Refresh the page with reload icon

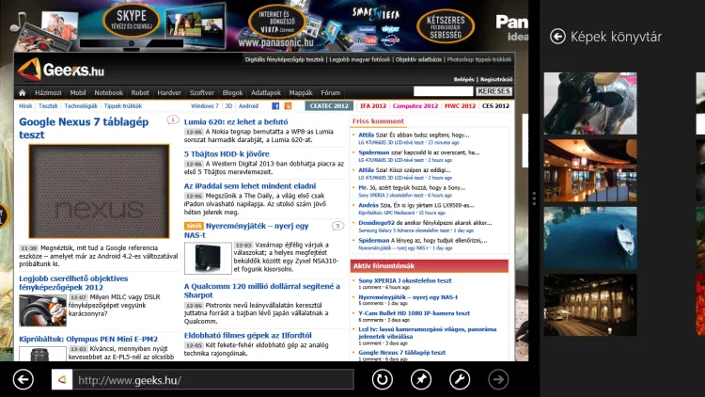383,379
